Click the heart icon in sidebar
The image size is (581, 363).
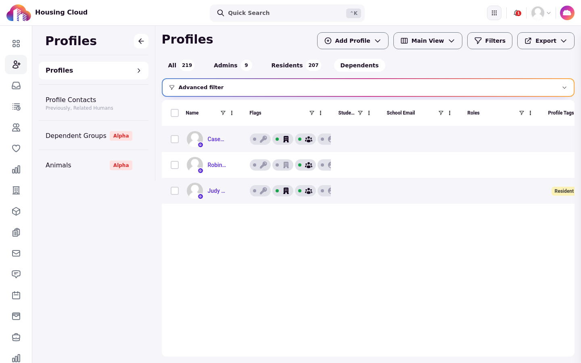[16, 148]
